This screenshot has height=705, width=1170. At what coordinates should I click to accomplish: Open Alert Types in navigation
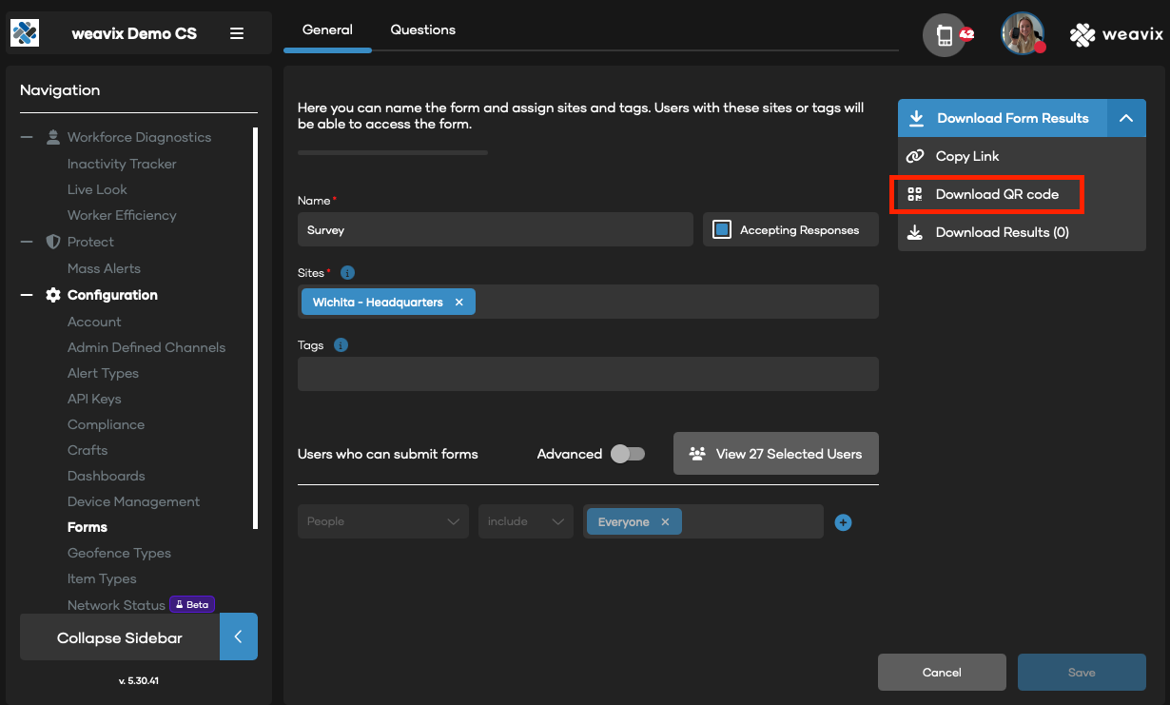tap(103, 373)
